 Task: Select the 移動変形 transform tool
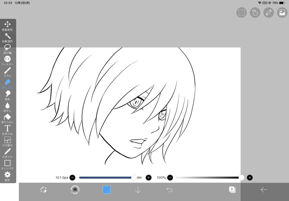(x=7, y=26)
